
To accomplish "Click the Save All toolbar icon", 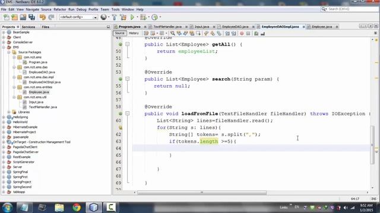I will pyautogui.click(x=31, y=17).
